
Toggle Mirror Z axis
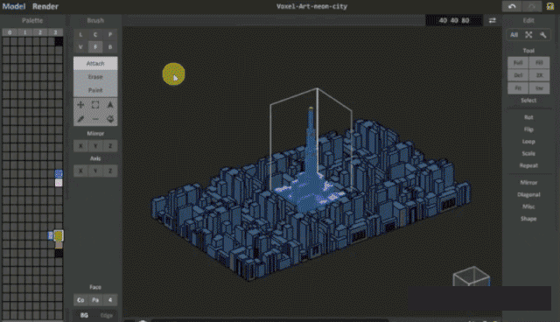(110, 146)
